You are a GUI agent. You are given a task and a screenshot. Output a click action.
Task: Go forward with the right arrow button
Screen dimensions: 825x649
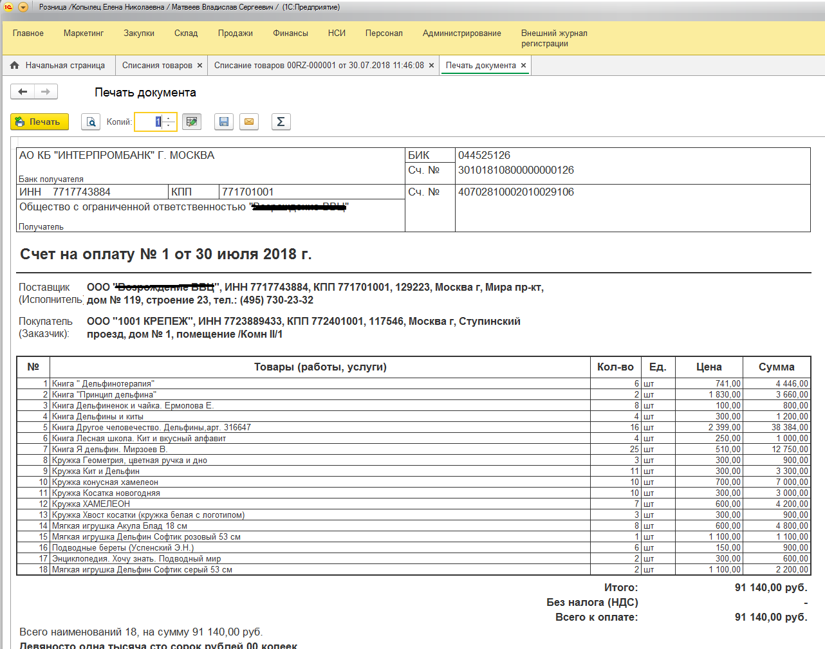pyautogui.click(x=46, y=92)
